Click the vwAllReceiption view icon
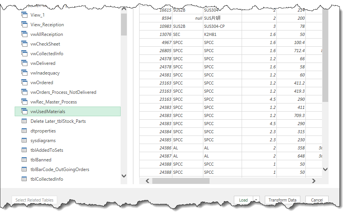The width and height of the screenshot is (346, 217). click(24, 34)
